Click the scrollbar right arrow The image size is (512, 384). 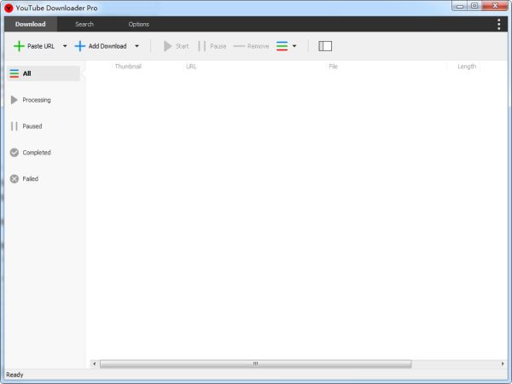(503, 364)
